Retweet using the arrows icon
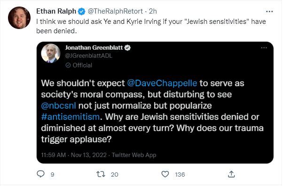This screenshot has width=289, height=186. click(101, 174)
